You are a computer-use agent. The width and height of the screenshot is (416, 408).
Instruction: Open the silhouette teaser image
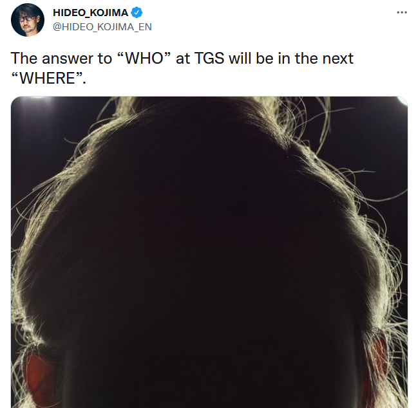209,252
